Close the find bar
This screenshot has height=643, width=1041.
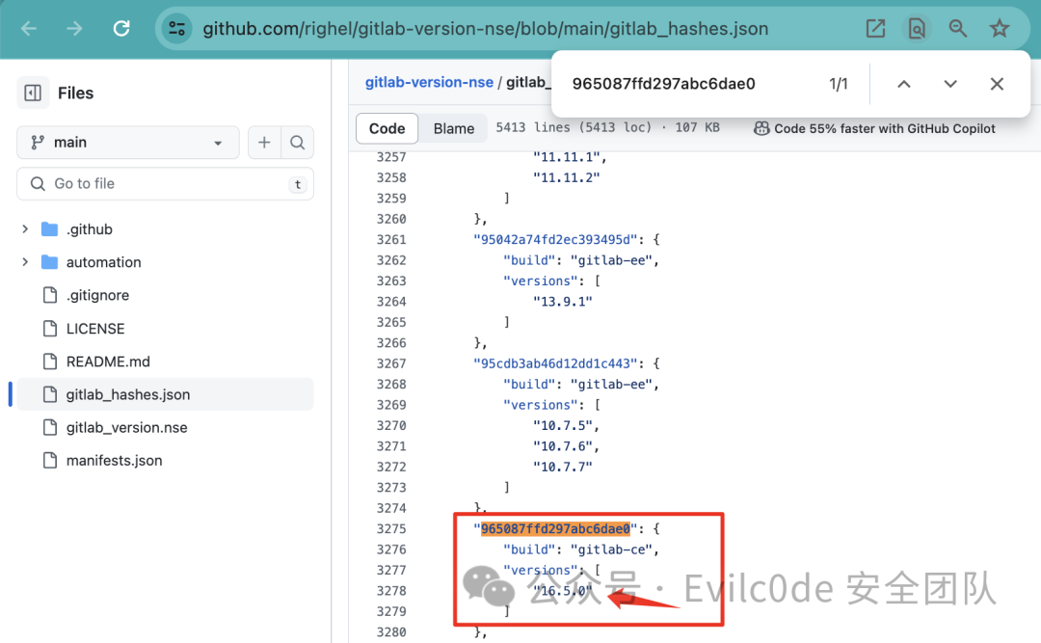click(997, 84)
